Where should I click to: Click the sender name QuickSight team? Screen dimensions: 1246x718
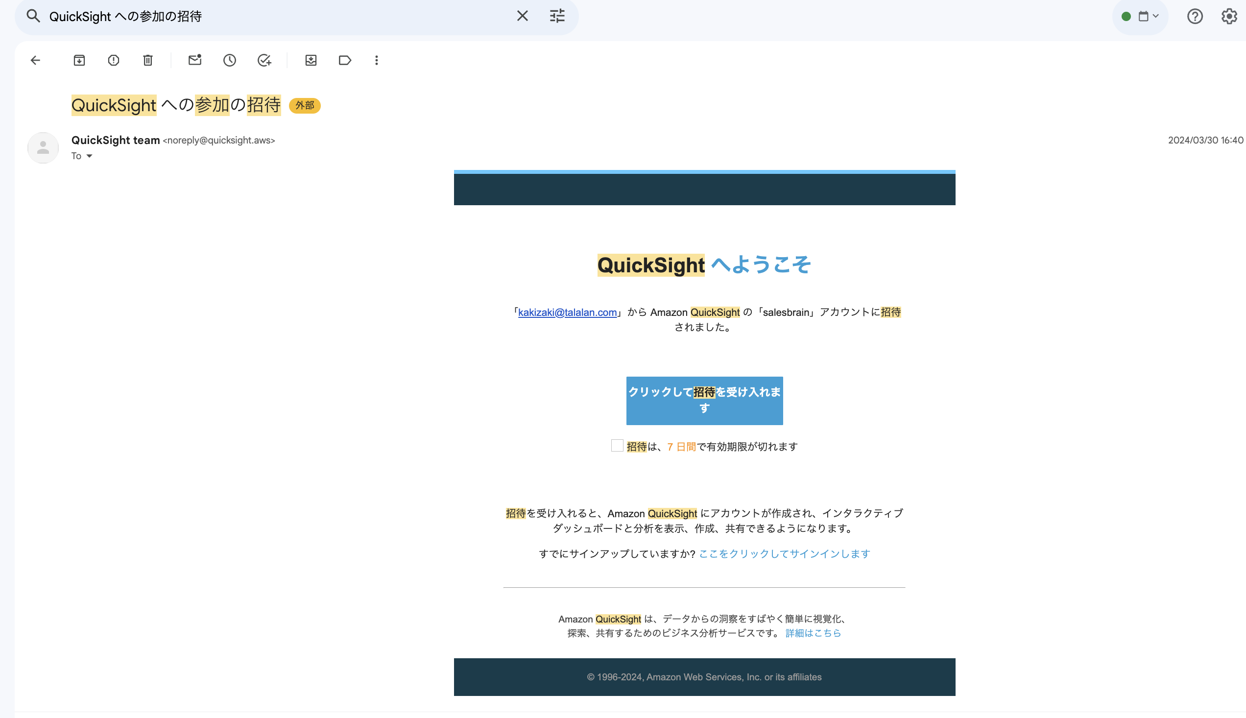pos(116,140)
